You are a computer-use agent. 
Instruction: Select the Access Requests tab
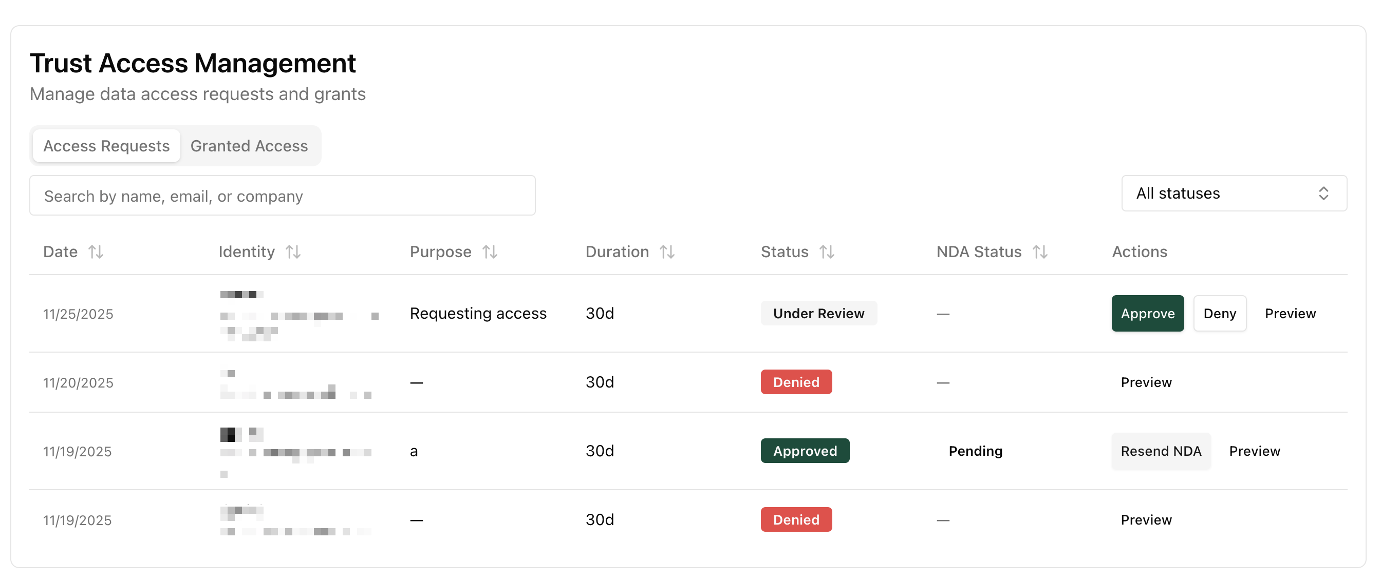point(106,145)
